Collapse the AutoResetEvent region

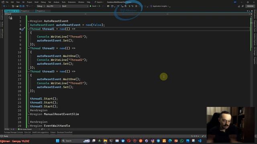coord(29,21)
